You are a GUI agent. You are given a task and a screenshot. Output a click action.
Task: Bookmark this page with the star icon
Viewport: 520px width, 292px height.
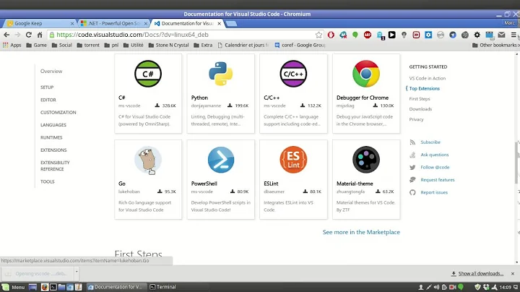[x=318, y=35]
